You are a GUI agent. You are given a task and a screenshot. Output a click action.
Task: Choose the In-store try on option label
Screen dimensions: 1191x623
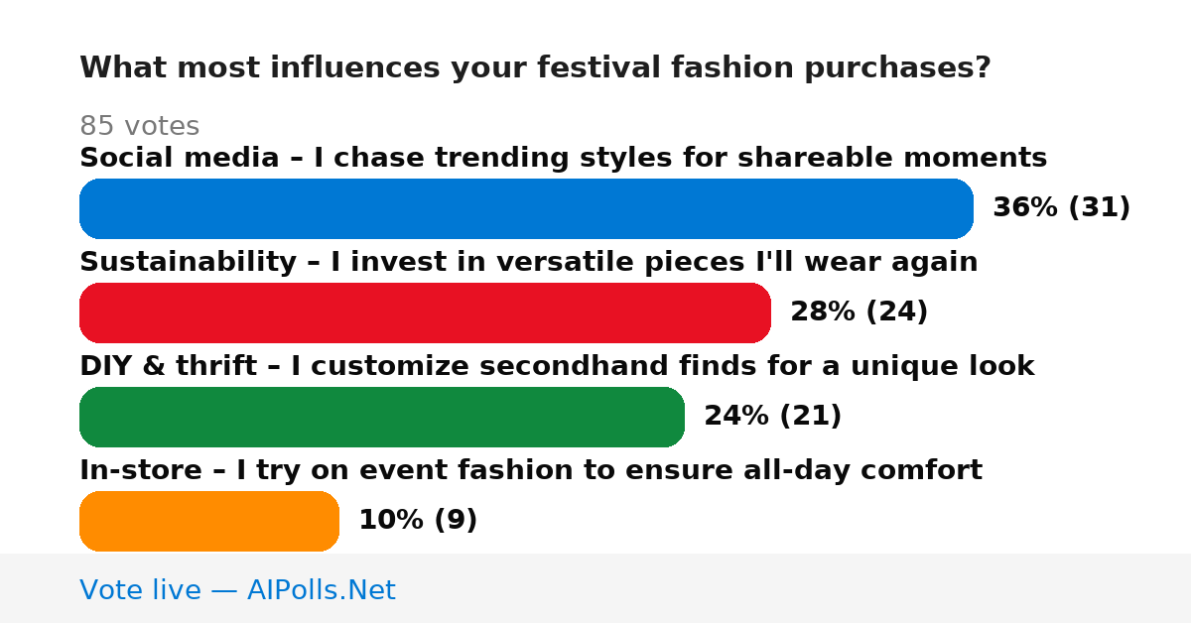pyautogui.click(x=530, y=470)
